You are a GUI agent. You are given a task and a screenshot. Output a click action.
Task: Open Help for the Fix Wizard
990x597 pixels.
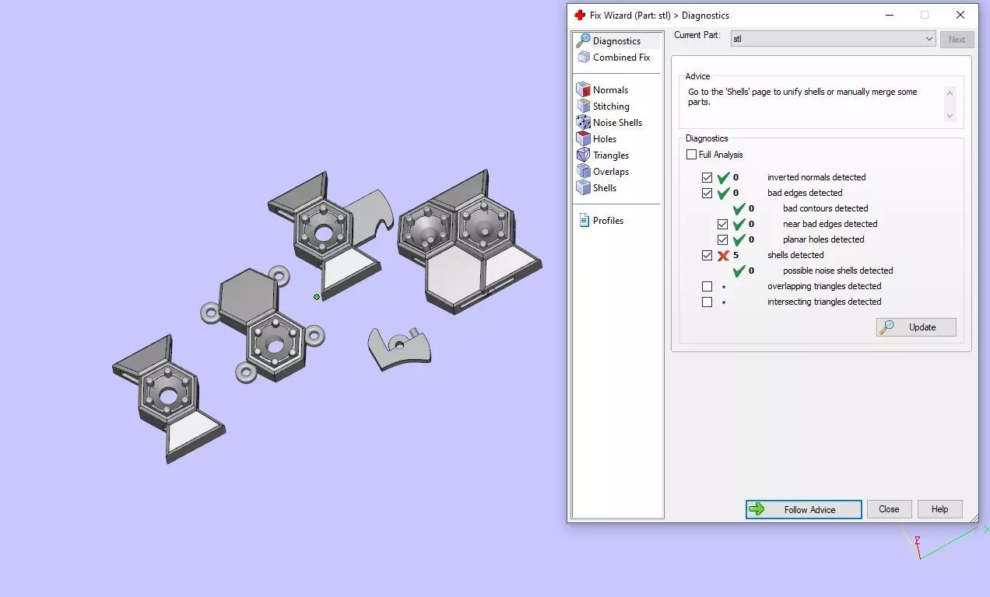[939, 509]
